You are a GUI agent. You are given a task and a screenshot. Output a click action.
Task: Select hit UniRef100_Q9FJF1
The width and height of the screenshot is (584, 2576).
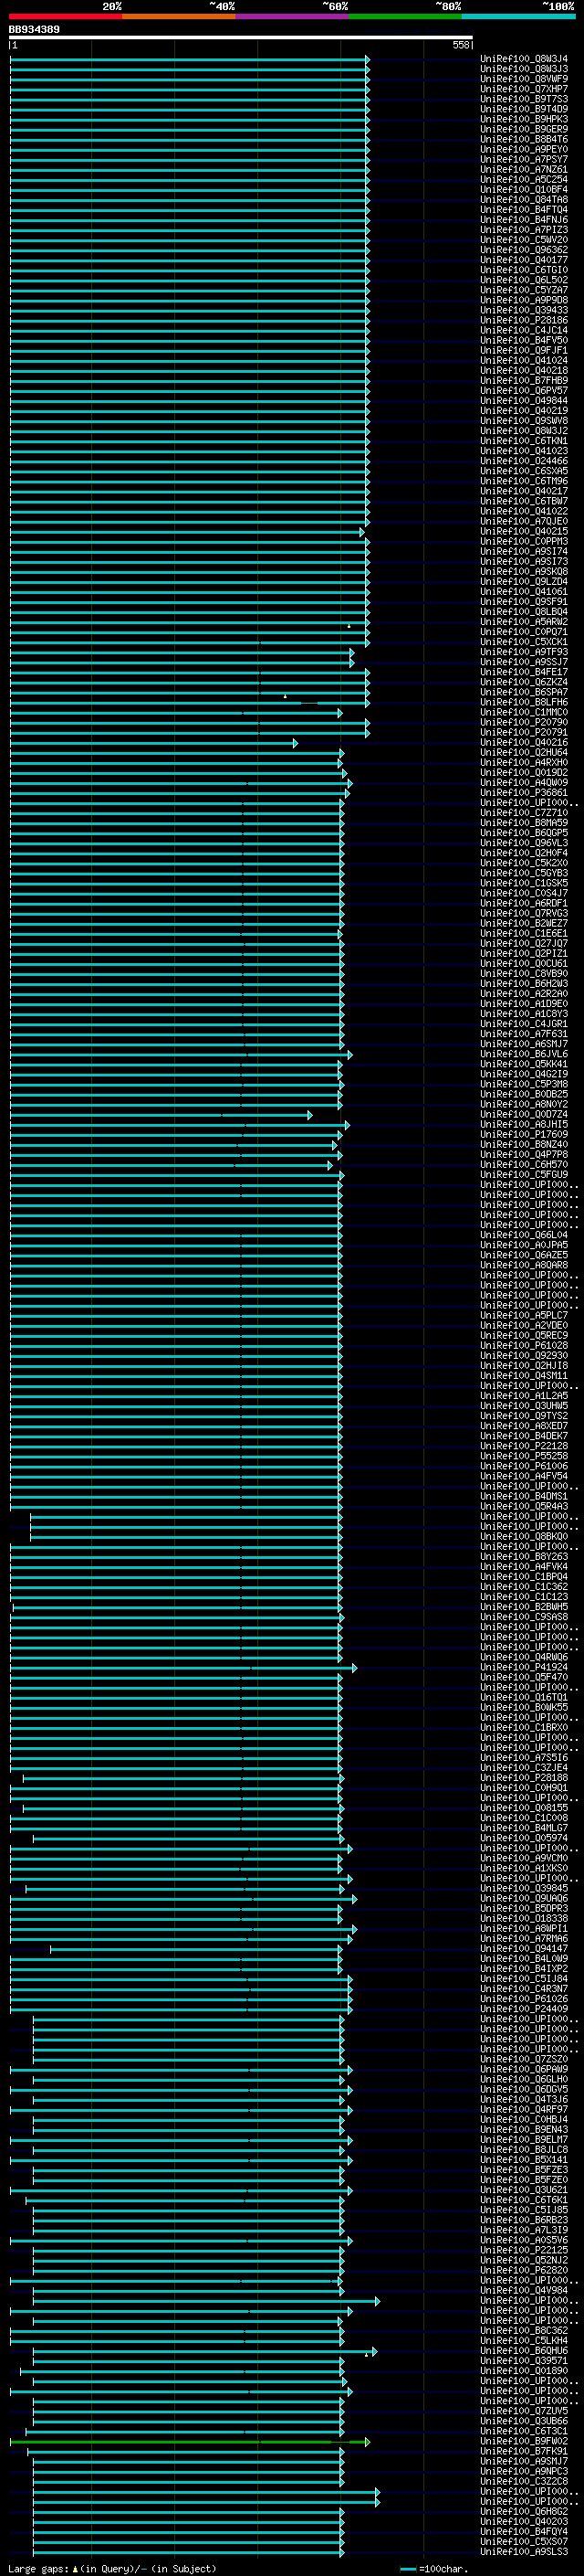[x=524, y=351]
